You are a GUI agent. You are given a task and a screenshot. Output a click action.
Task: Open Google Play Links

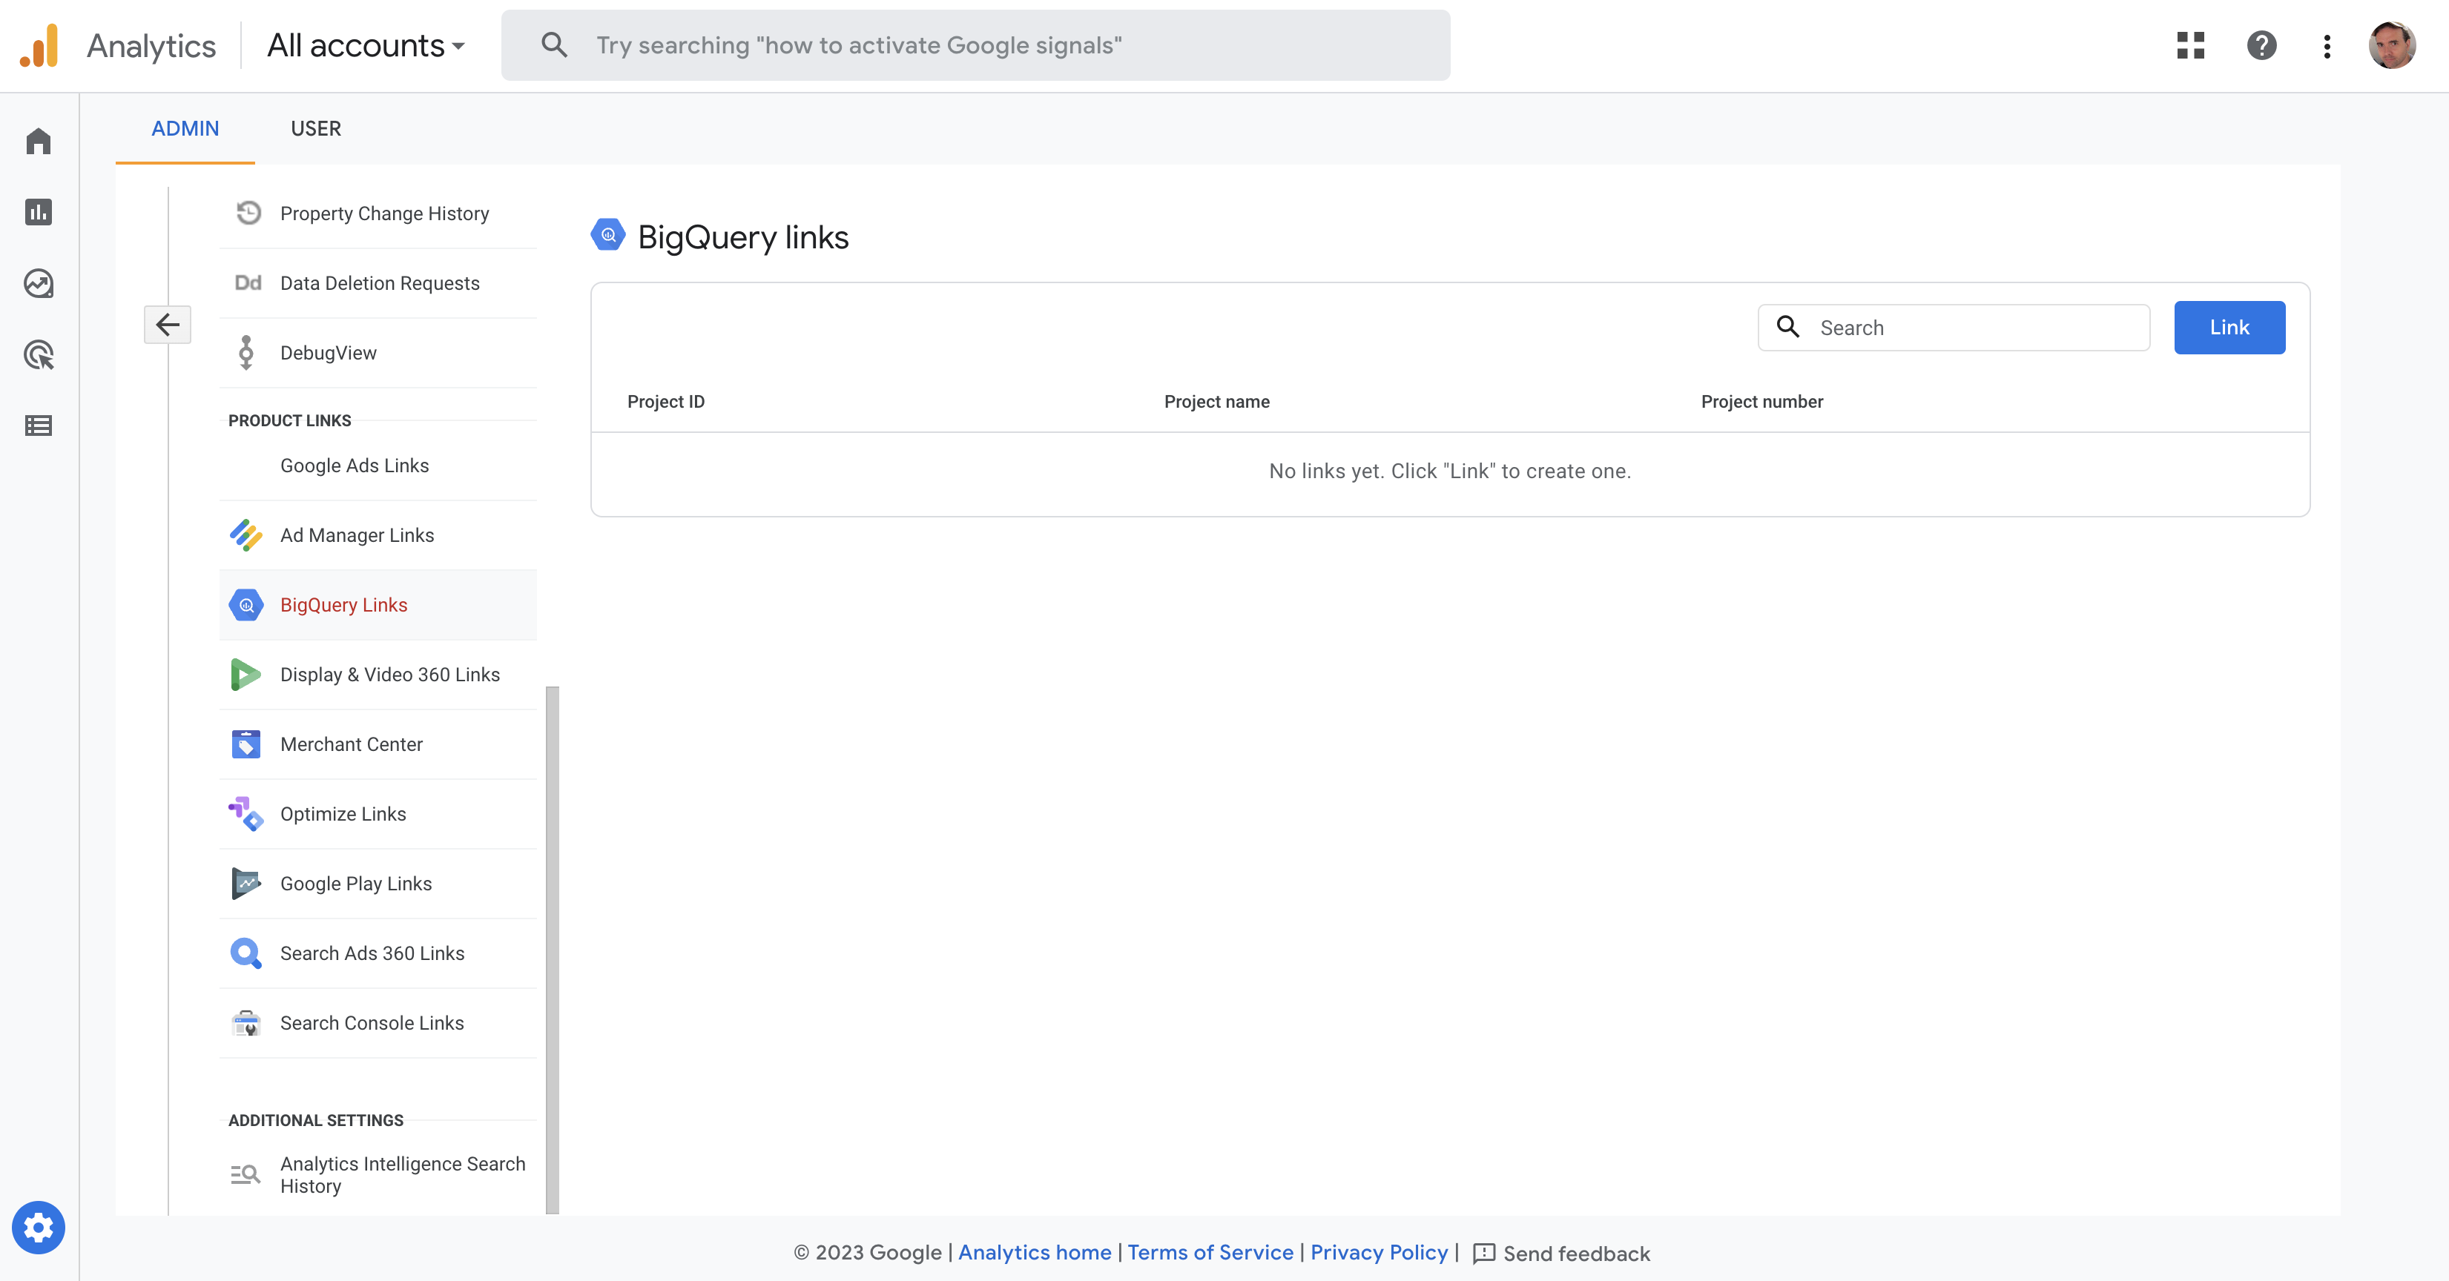pos(378,884)
